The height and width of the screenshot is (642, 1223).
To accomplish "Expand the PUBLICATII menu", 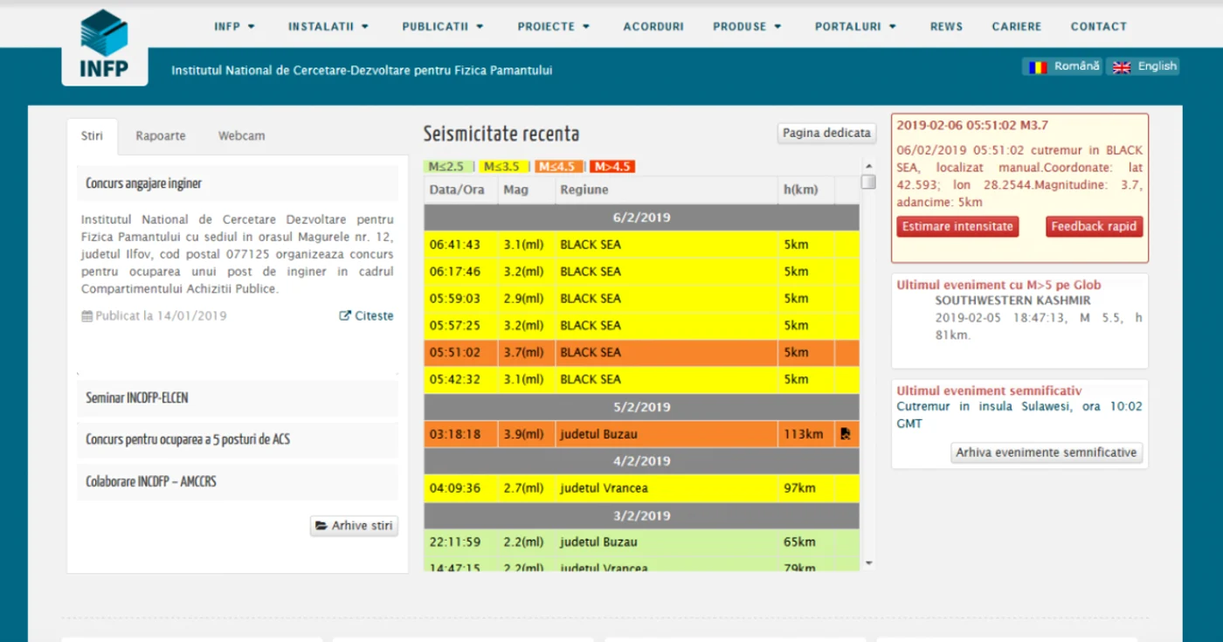I will coord(443,26).
